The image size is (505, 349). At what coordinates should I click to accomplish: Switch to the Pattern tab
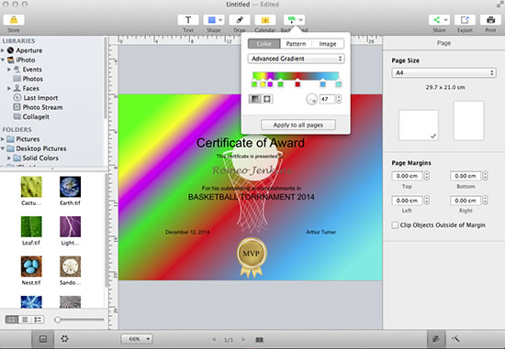click(296, 44)
